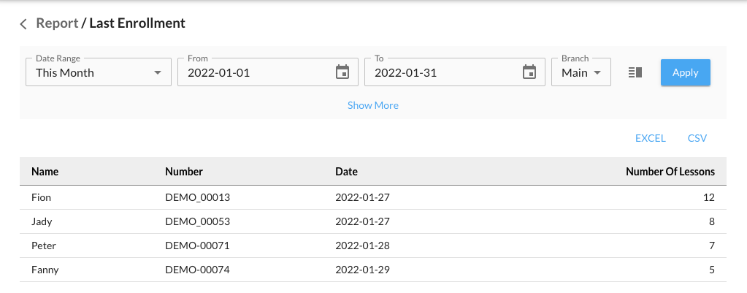
Task: Click the To date input field
Action: [x=443, y=72]
